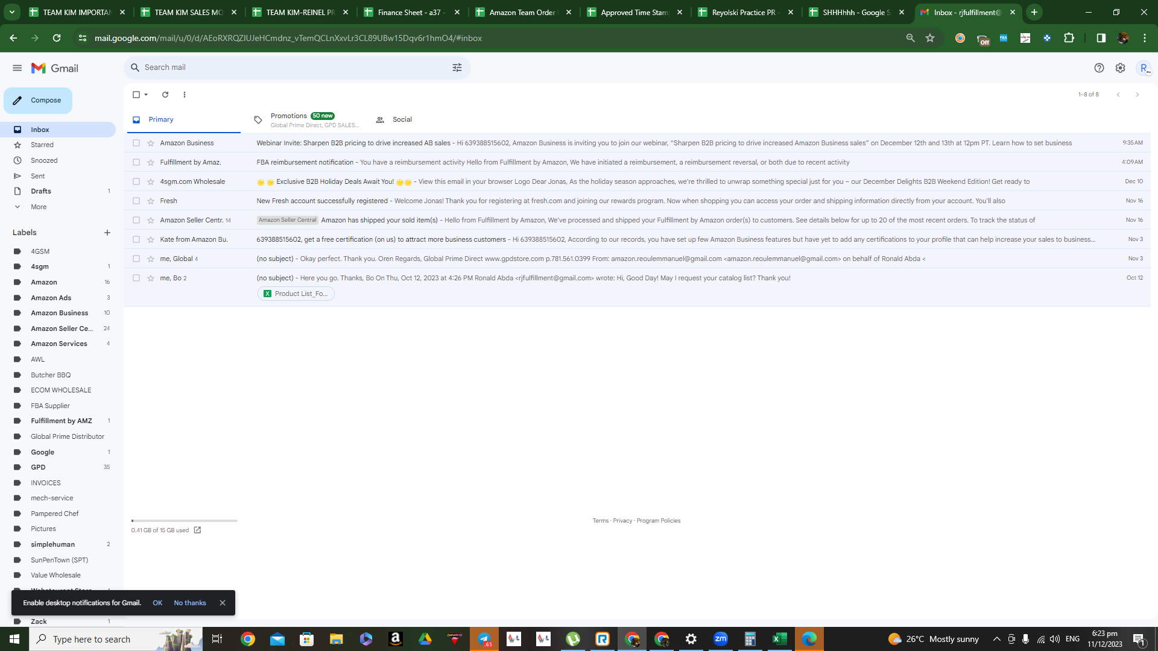Image resolution: width=1158 pixels, height=651 pixels.
Task: Star the Fulfillment by Amaz. reimbursement email
Action: pos(151,163)
